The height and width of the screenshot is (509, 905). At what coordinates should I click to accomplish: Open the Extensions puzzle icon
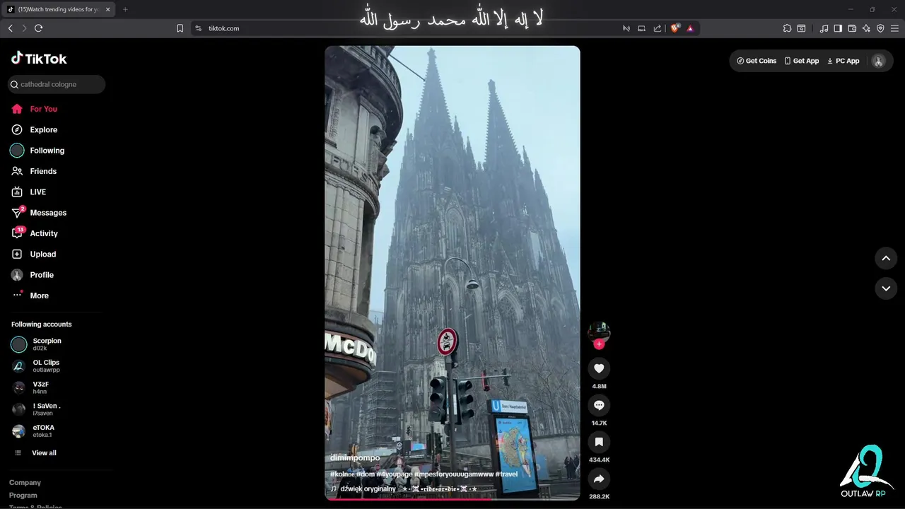point(787,28)
